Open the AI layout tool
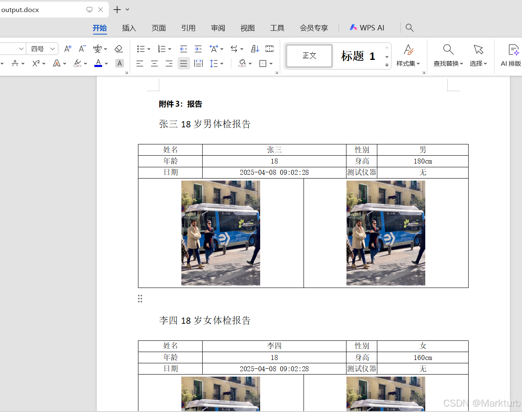The image size is (522, 412). [511, 55]
